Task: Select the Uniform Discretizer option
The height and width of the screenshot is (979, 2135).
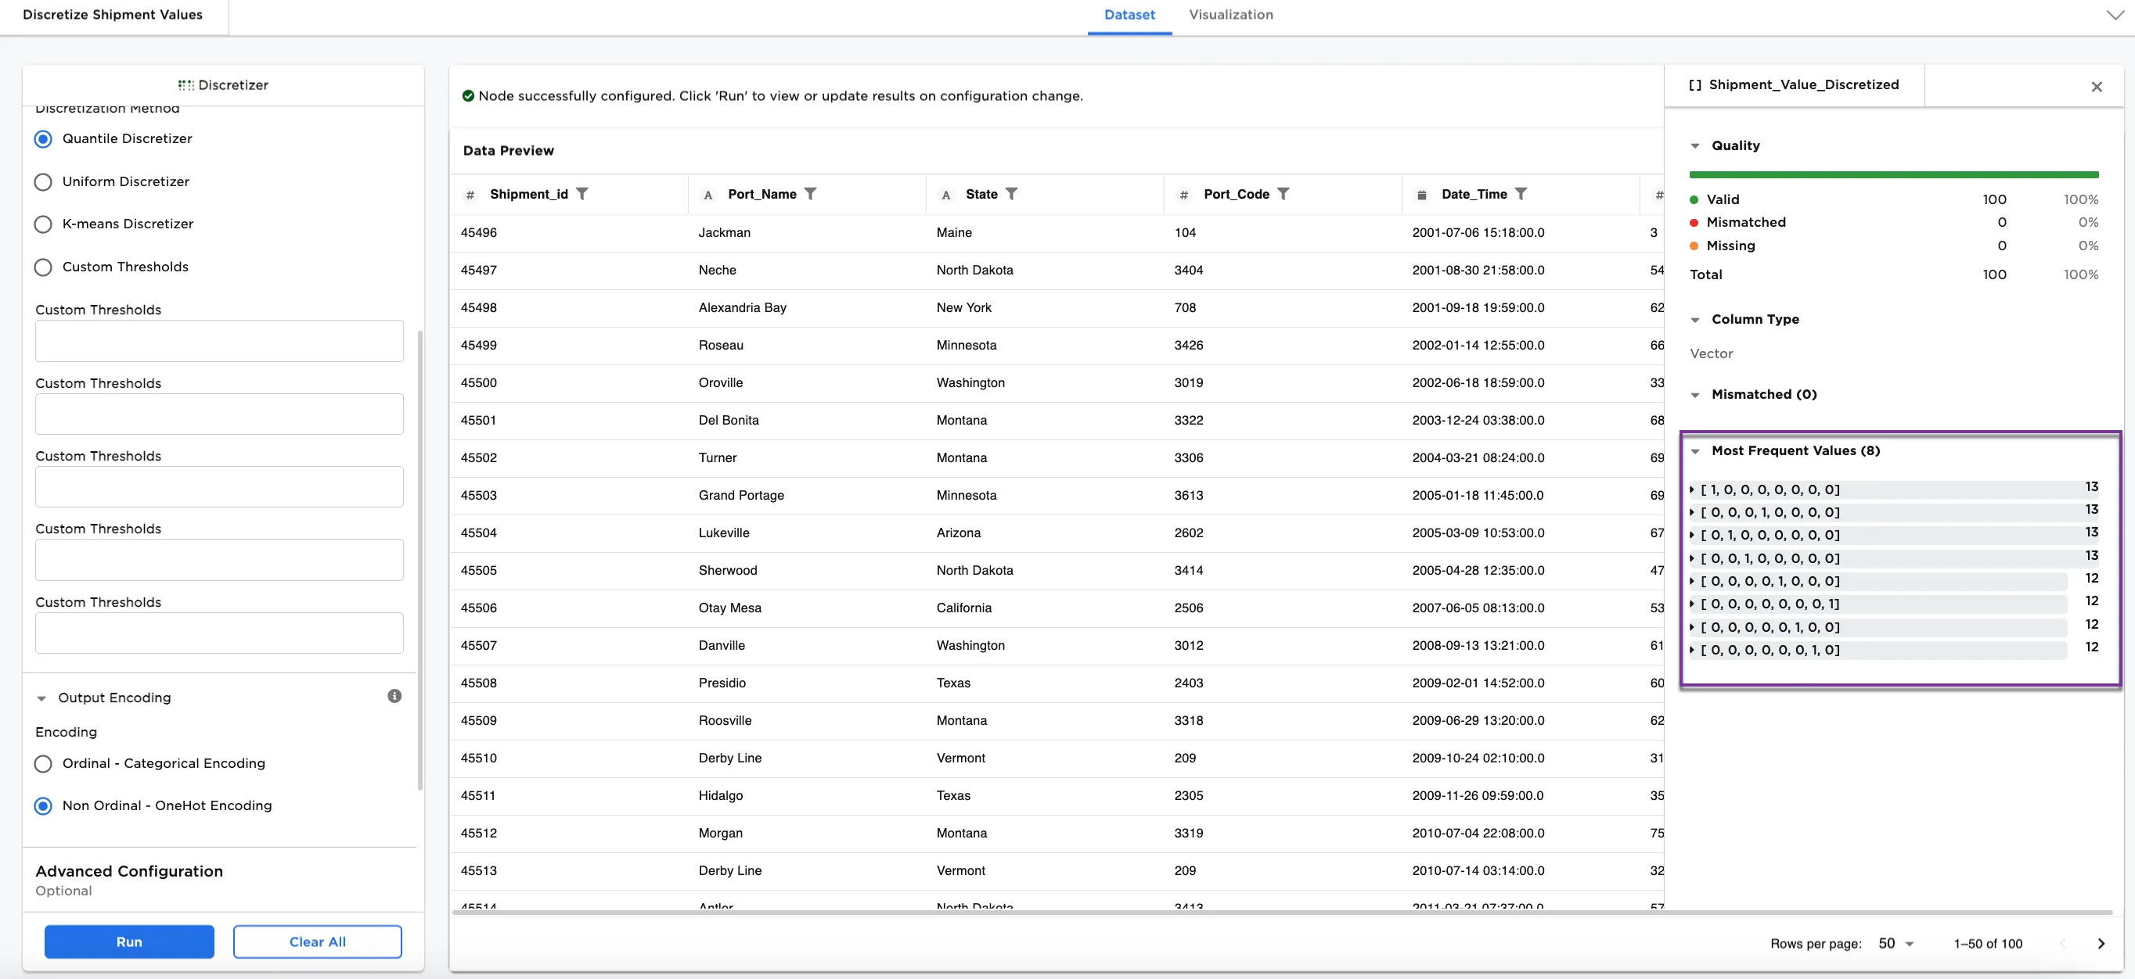Action: click(x=43, y=181)
